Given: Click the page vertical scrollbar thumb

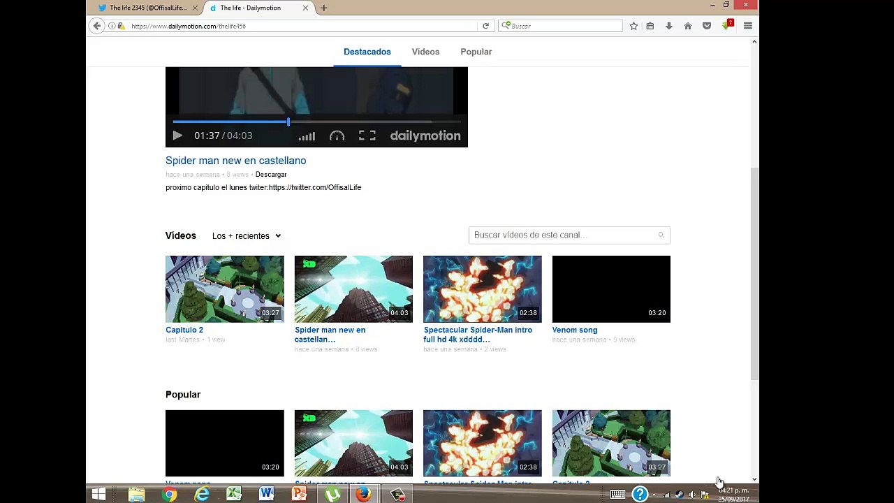Looking at the screenshot, I should click(x=754, y=274).
